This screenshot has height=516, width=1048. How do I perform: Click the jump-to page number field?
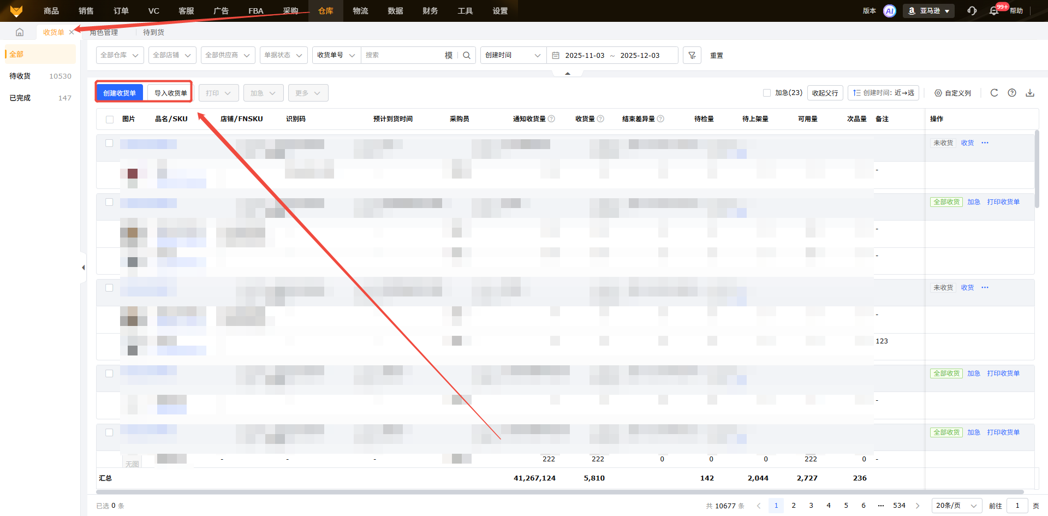tap(1017, 506)
